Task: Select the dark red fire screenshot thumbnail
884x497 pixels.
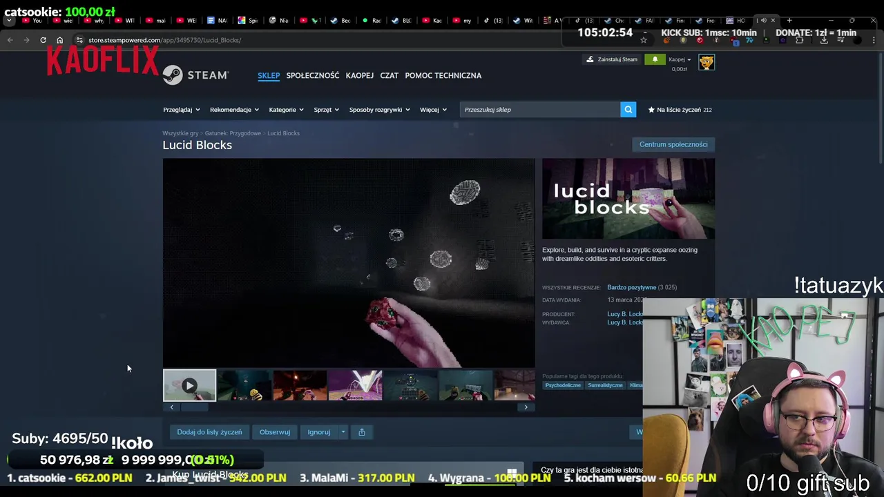Action: click(300, 385)
